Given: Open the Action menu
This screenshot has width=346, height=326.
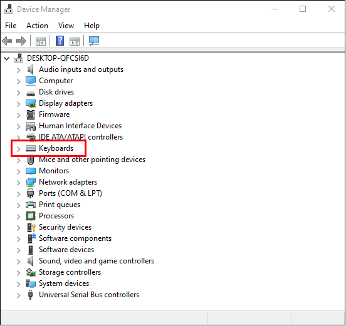Looking at the screenshot, I should click(37, 26).
